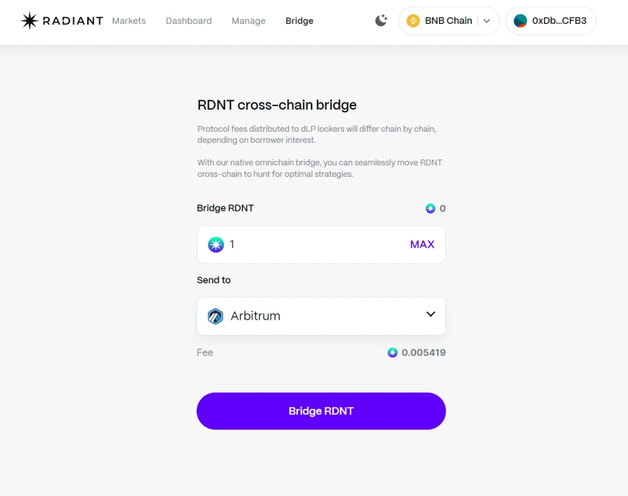Screen dimensions: 628x496
Task: Click the wallet avatar icon
Action: click(x=520, y=21)
